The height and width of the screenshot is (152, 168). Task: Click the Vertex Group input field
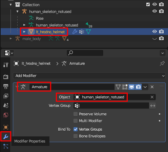[111, 106]
